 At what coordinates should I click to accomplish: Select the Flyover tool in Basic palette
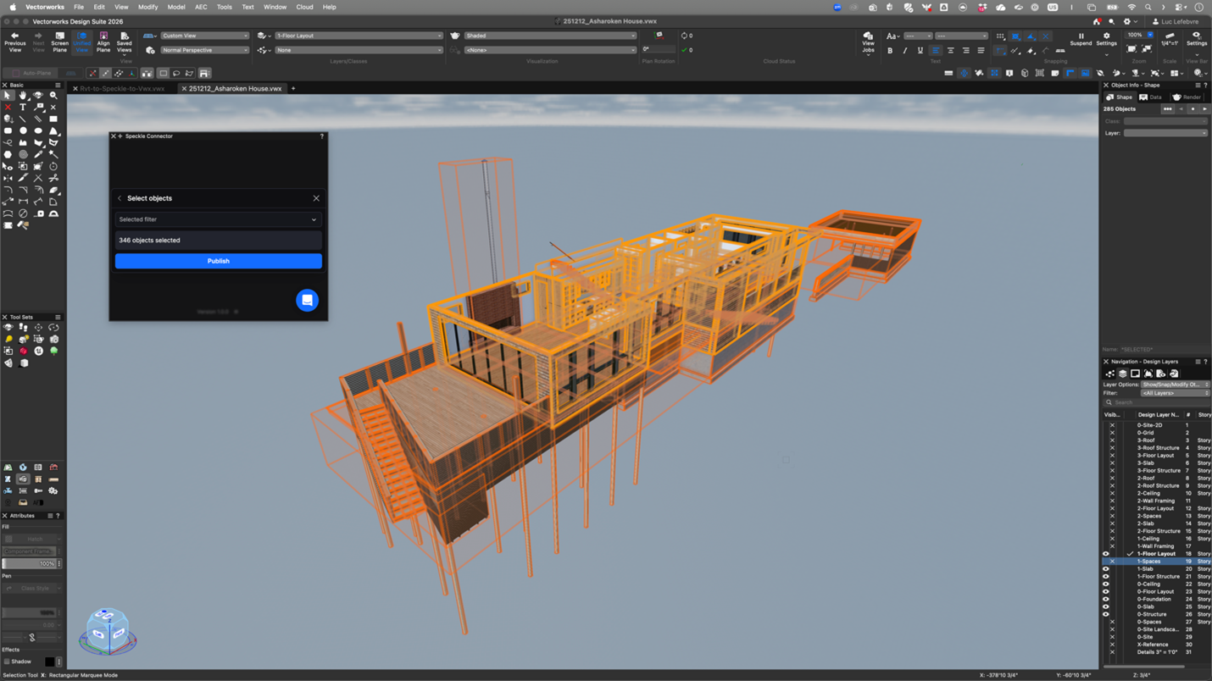(x=38, y=96)
